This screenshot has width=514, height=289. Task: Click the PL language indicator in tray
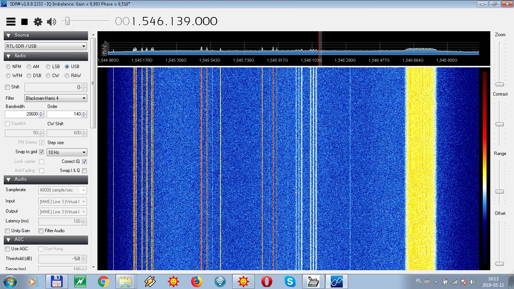419,281
